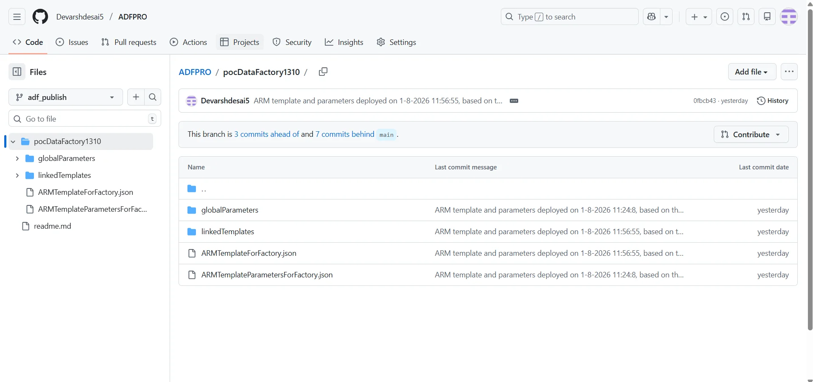The height and width of the screenshot is (382, 813).
Task: Click the search files magnifier button
Action: [x=153, y=97]
